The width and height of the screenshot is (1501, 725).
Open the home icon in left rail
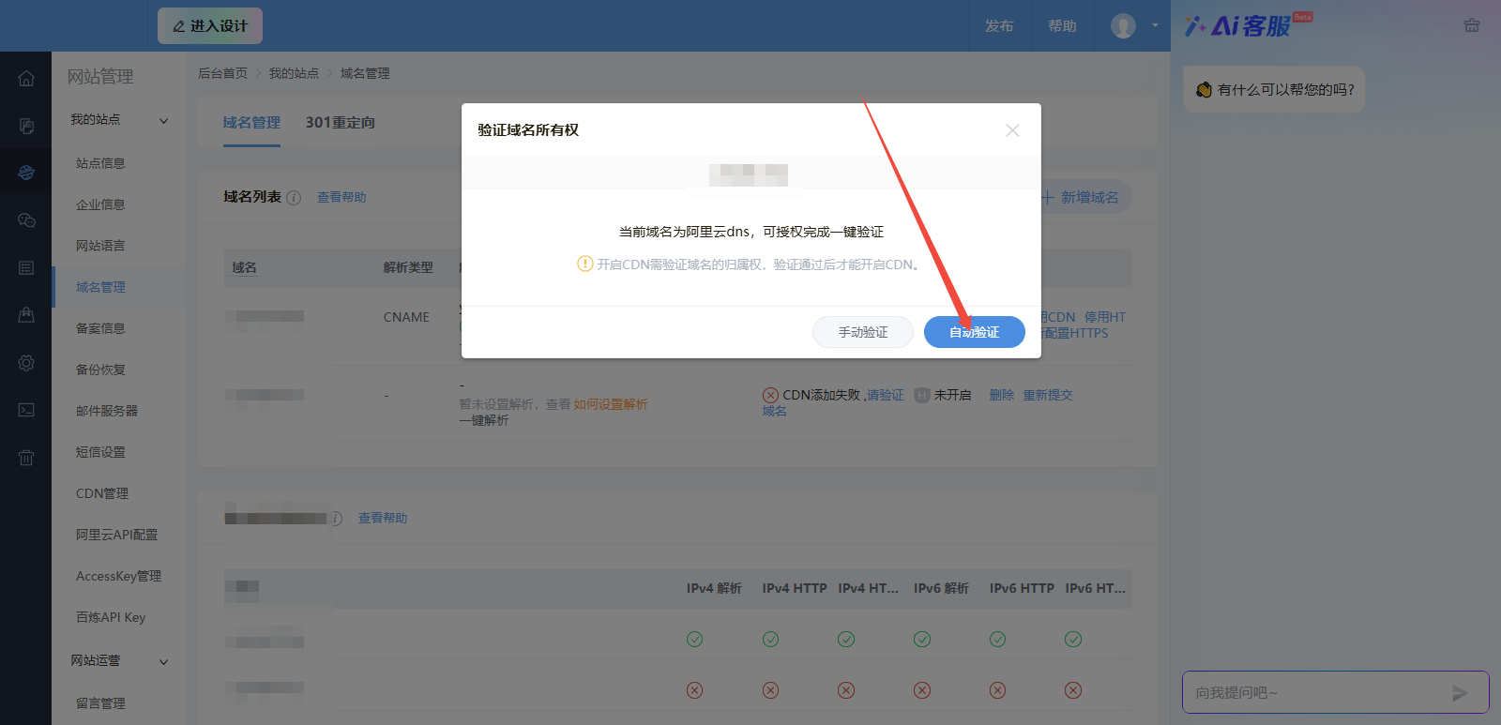coord(26,79)
